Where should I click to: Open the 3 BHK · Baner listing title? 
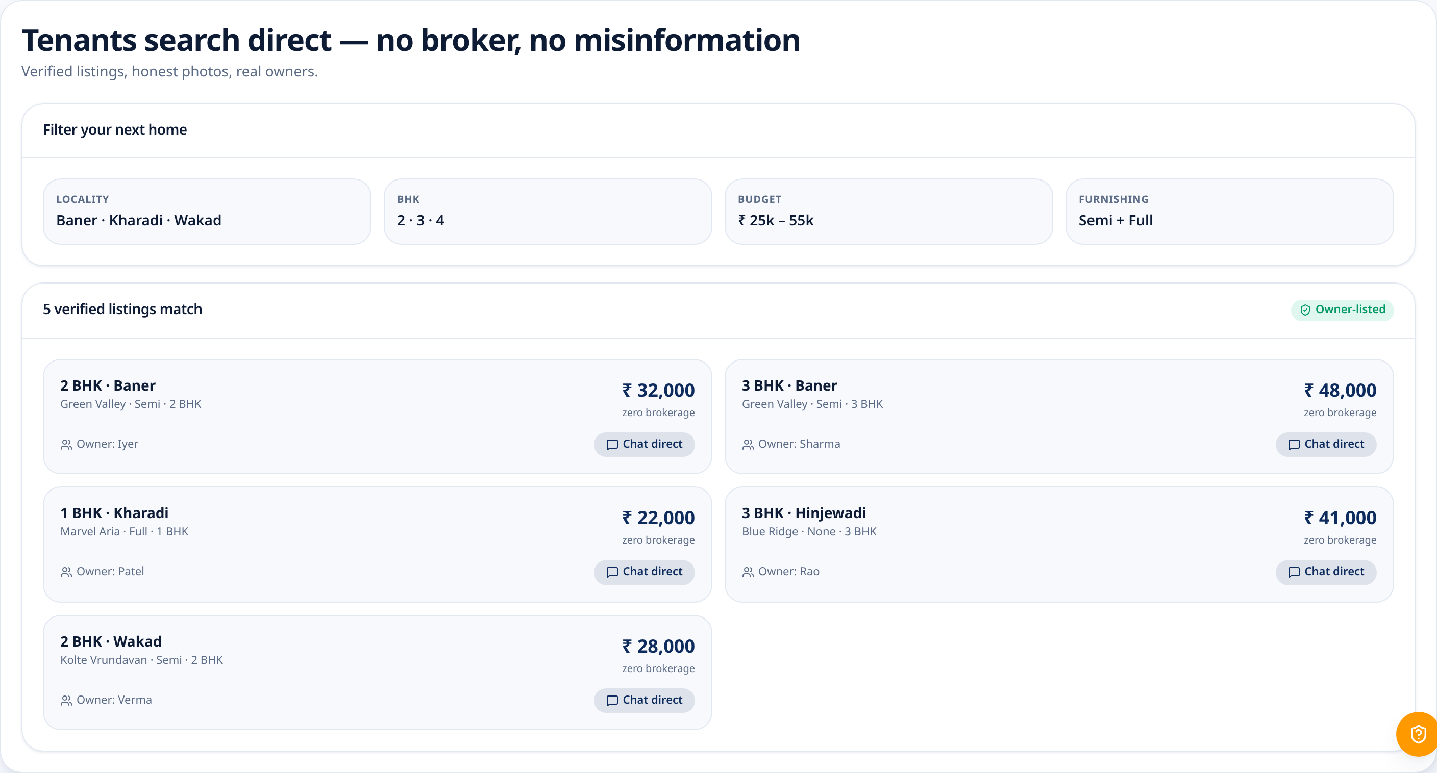point(789,385)
